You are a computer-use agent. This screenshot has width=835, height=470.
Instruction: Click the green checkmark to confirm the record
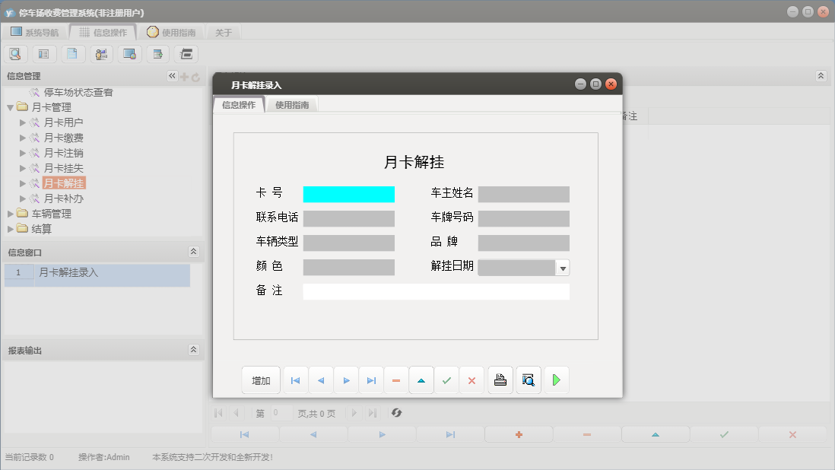pyautogui.click(x=447, y=379)
